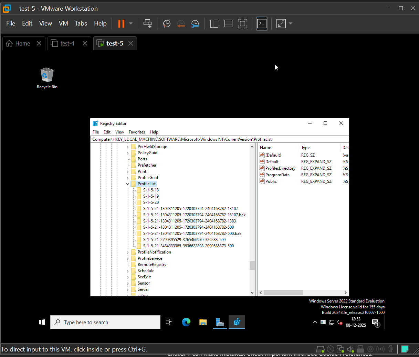Click the Type here to search box
Viewport: 419px width, 357px height.
(x=105, y=322)
